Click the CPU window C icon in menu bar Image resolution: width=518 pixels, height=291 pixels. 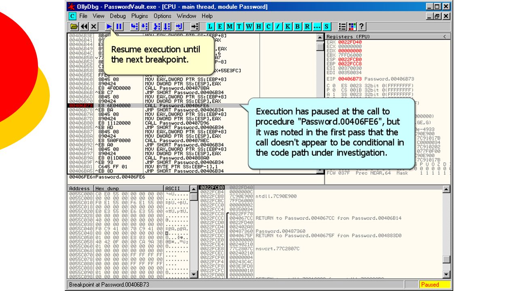pos(72,16)
